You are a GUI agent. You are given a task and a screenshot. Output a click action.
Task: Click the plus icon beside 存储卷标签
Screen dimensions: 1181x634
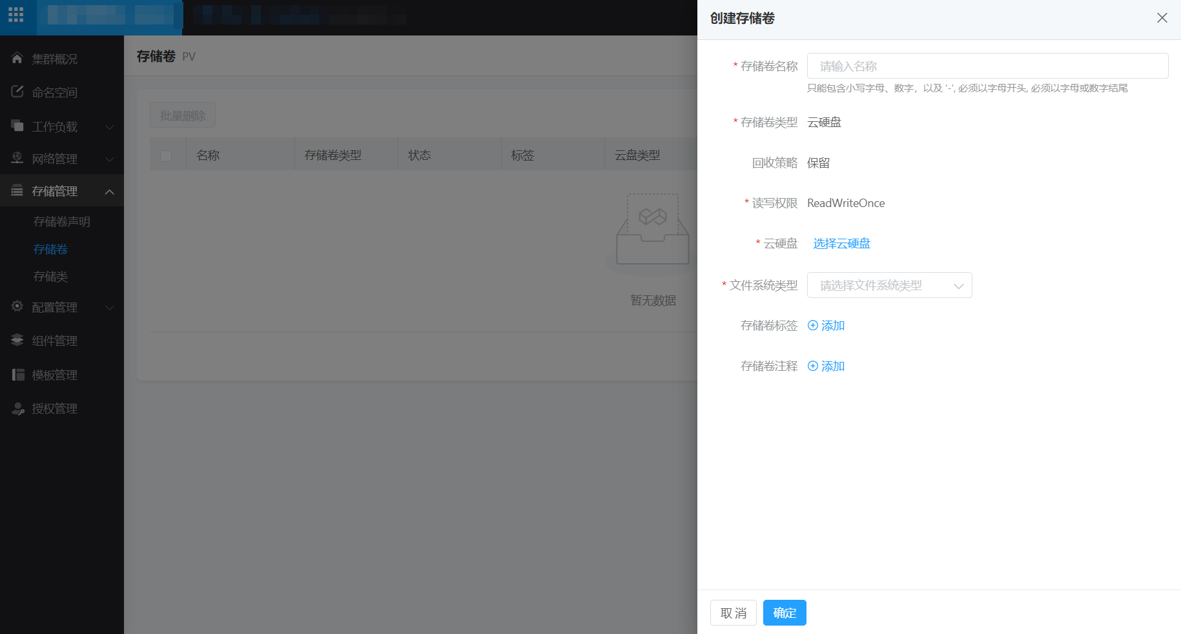click(813, 326)
